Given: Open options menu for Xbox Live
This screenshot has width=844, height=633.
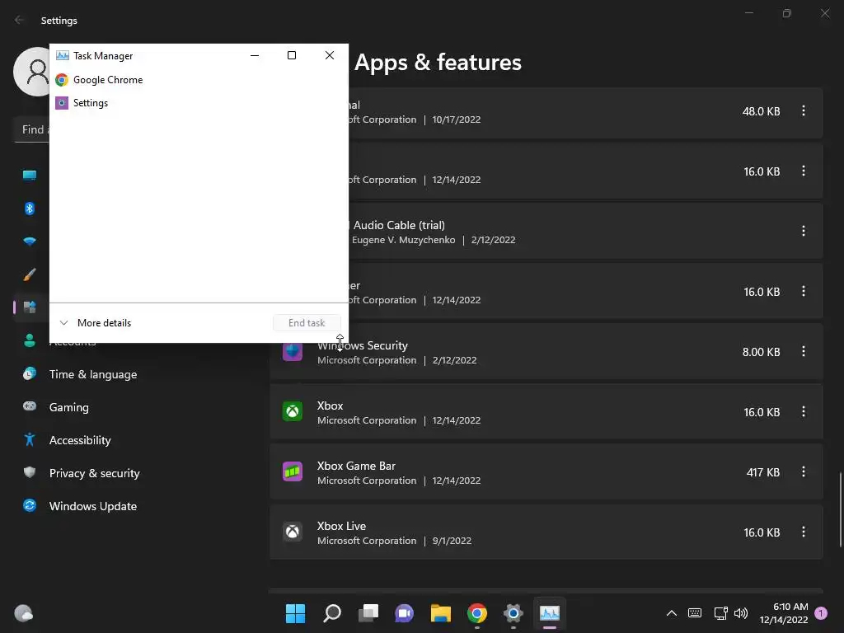Looking at the screenshot, I should point(803,532).
